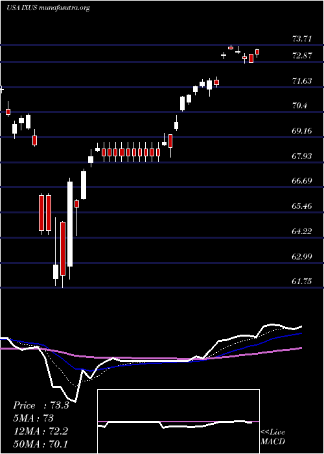324x454 pixels.
Task: Click the last red candle near 72.87
Action: [x=257, y=52]
